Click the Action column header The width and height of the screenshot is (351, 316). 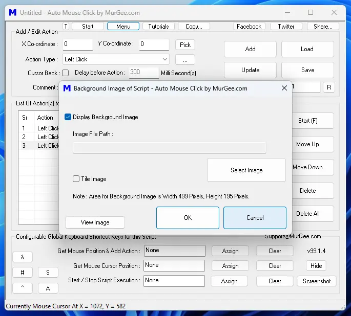(x=47, y=118)
